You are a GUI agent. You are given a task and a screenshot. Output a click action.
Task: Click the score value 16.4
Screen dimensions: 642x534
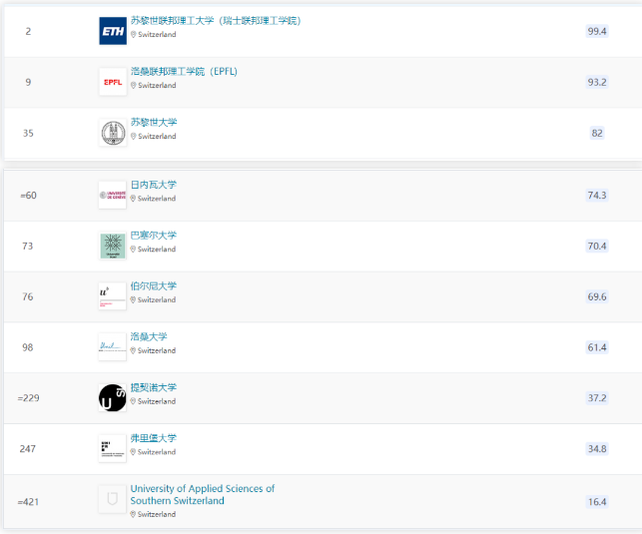(x=597, y=502)
